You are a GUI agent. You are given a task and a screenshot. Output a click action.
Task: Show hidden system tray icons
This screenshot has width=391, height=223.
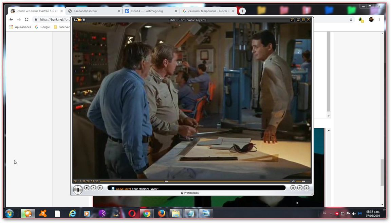(331, 213)
